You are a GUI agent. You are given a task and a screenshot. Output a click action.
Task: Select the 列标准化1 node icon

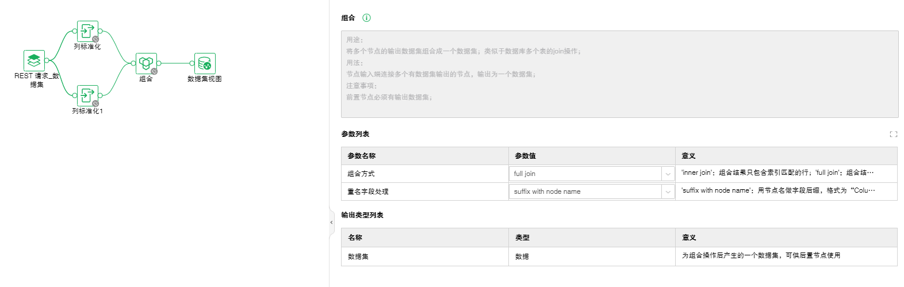click(x=87, y=95)
